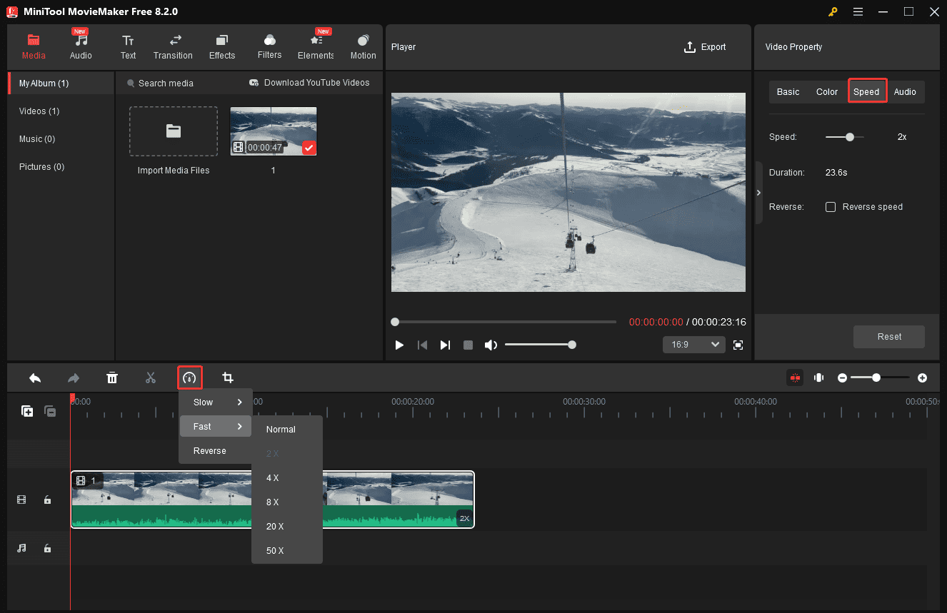The width and height of the screenshot is (947, 613).
Task: Open the hamburger main menu
Action: click(858, 11)
